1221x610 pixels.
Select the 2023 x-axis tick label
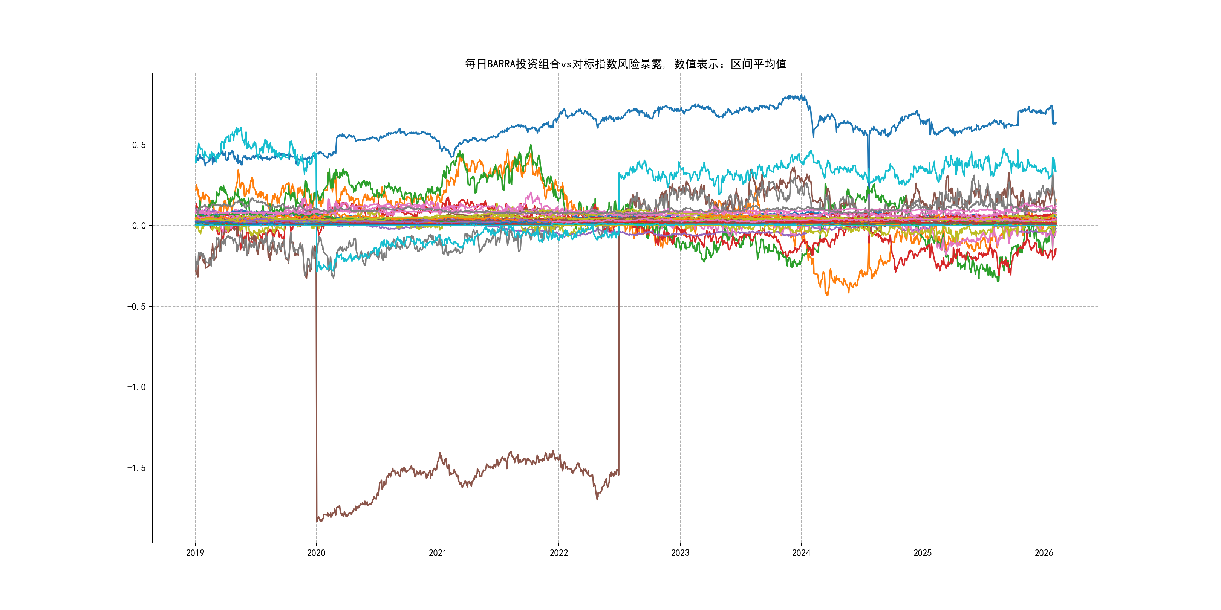click(680, 553)
